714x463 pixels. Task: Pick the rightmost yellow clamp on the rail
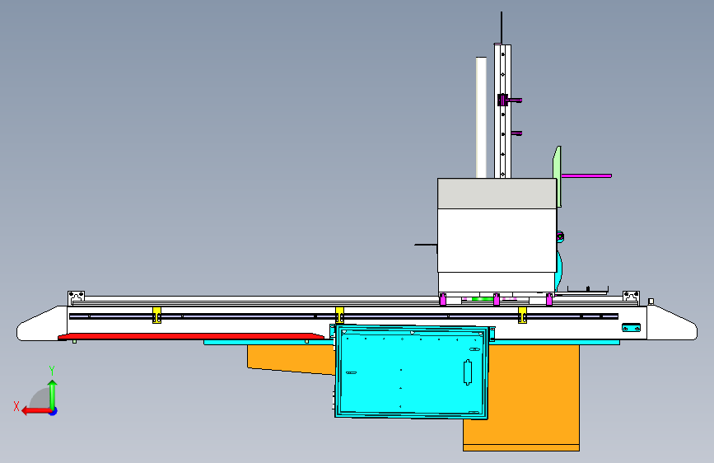point(522,315)
